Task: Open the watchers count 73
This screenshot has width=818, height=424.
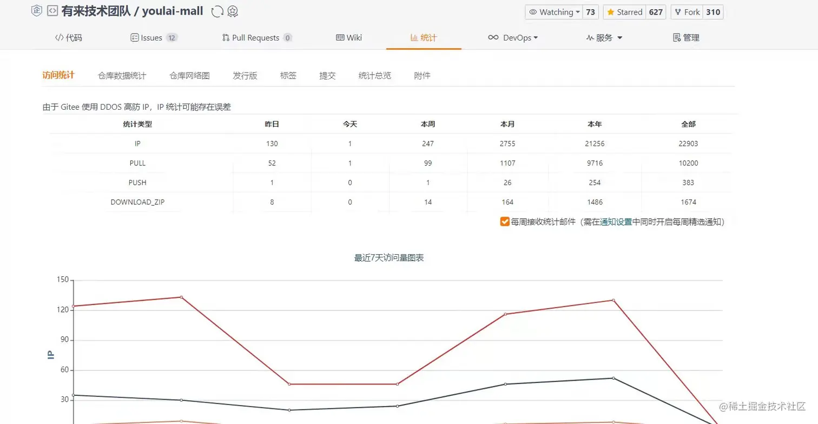Action: (x=590, y=12)
